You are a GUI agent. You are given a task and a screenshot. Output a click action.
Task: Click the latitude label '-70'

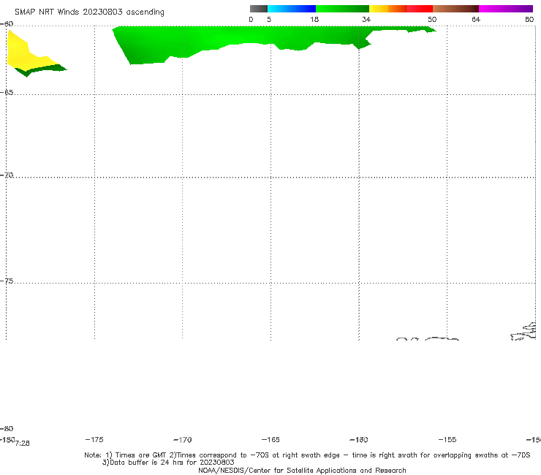point(7,175)
